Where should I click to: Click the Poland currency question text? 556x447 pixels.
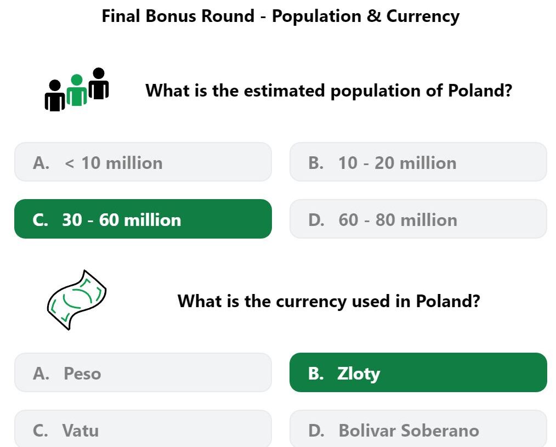pos(328,301)
